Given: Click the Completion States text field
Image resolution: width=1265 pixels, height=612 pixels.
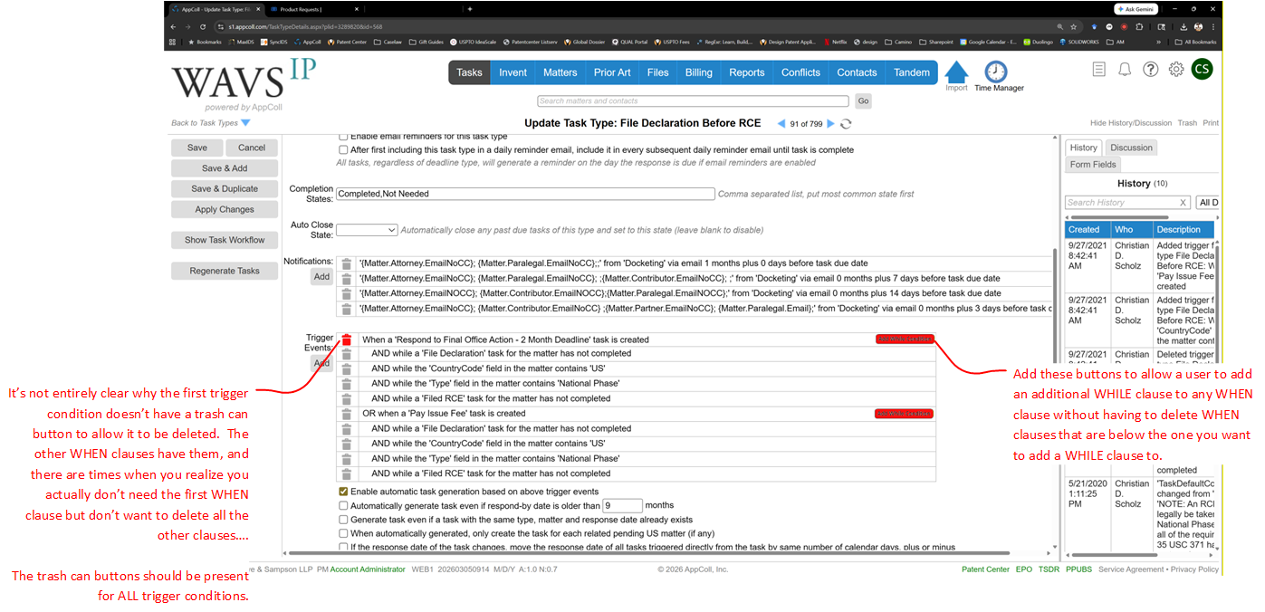Looking at the screenshot, I should click(524, 194).
